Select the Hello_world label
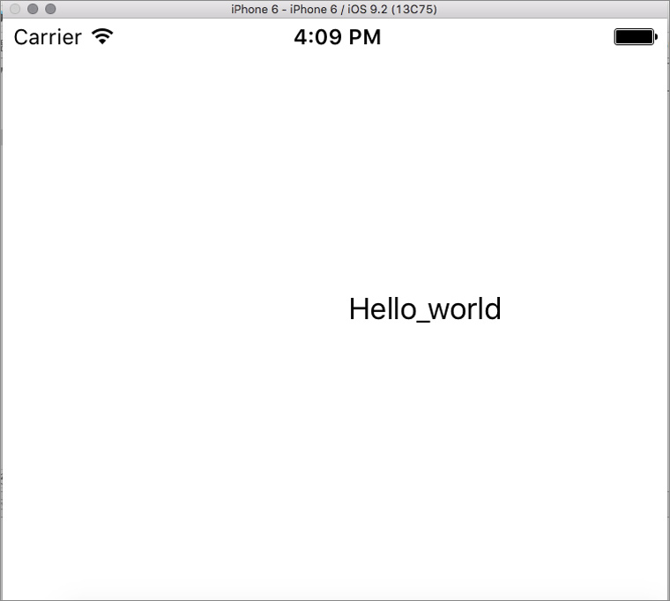Screen dimensions: 670x601 click(425, 309)
